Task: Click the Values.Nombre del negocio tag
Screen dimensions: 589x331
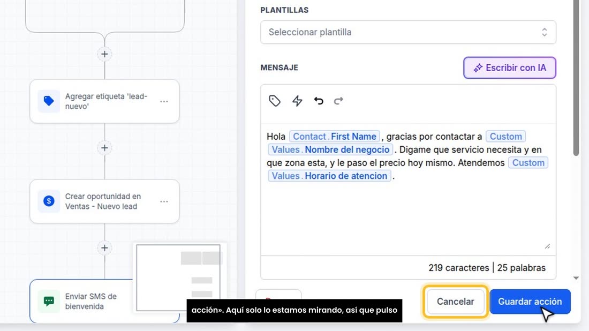Action: 330,149
